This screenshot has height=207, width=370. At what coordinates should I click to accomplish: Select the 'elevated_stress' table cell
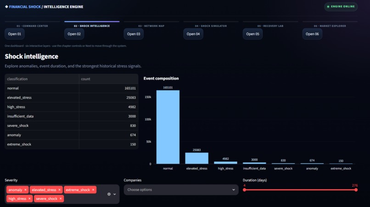42,97
